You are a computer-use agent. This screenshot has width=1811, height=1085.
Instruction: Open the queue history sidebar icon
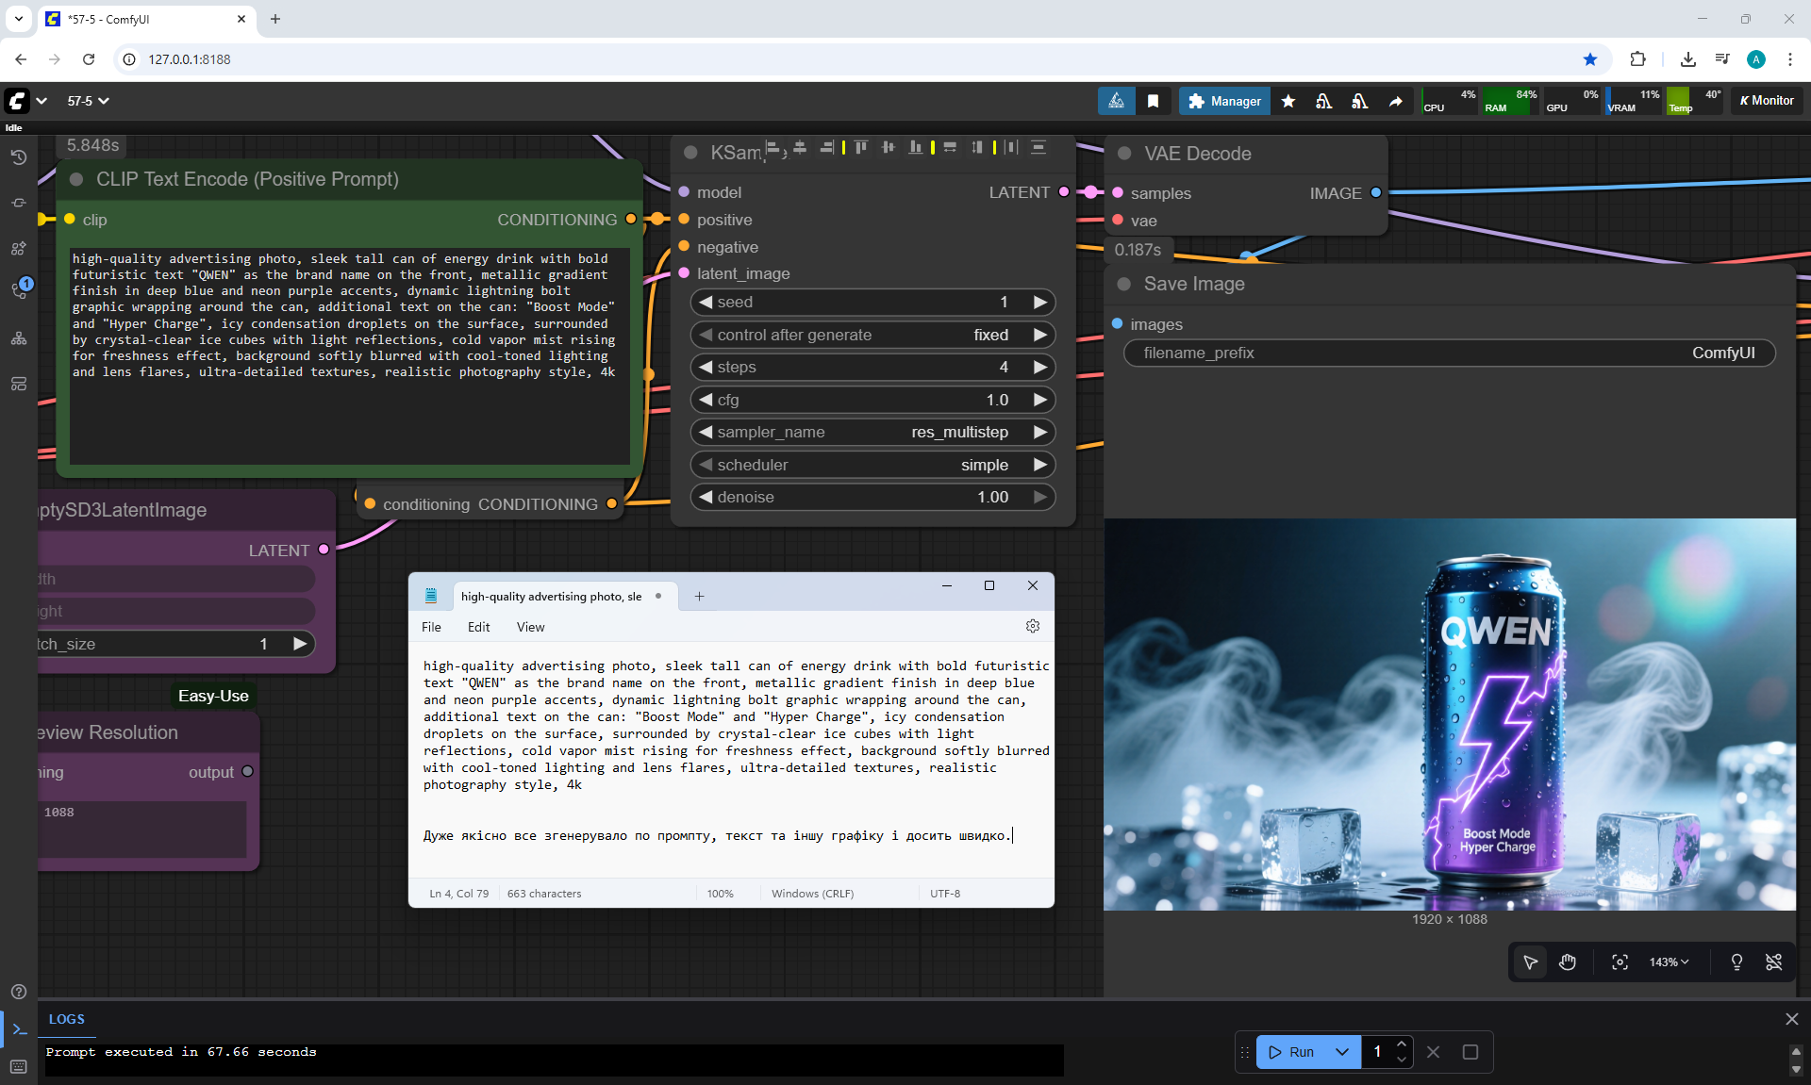18,157
